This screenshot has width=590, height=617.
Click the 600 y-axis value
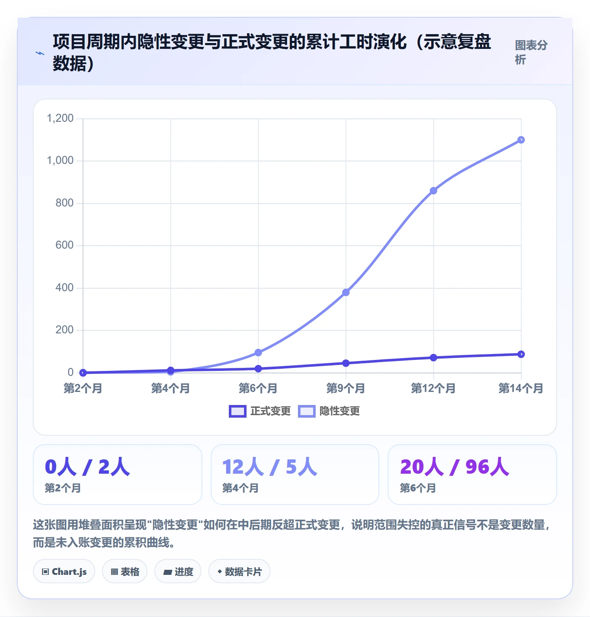click(x=64, y=245)
